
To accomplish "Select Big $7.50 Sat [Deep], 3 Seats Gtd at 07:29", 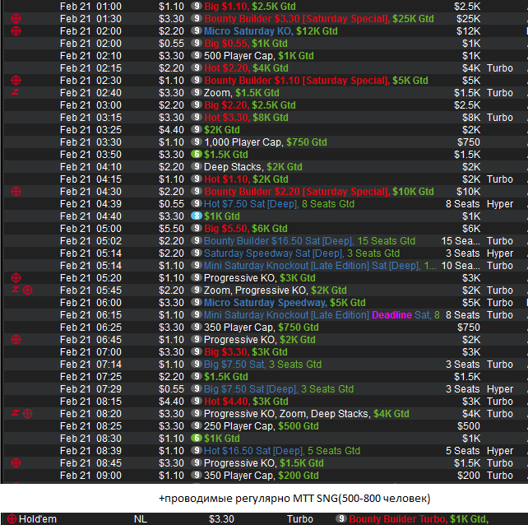I will [x=279, y=389].
